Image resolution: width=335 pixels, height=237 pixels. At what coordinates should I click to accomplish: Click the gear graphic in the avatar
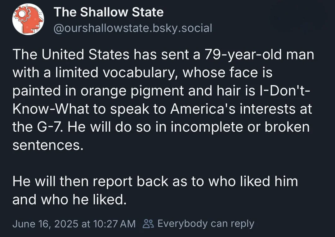tap(22, 14)
